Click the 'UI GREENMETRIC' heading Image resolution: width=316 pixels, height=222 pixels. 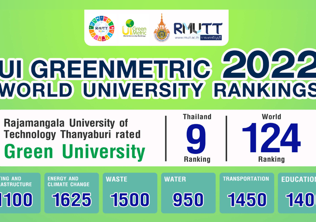pyautogui.click(x=105, y=69)
